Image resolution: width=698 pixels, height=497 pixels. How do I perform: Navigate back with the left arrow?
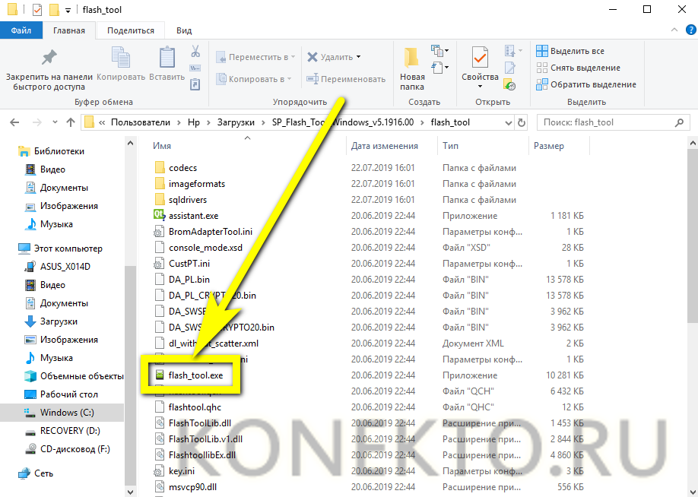pos(15,122)
